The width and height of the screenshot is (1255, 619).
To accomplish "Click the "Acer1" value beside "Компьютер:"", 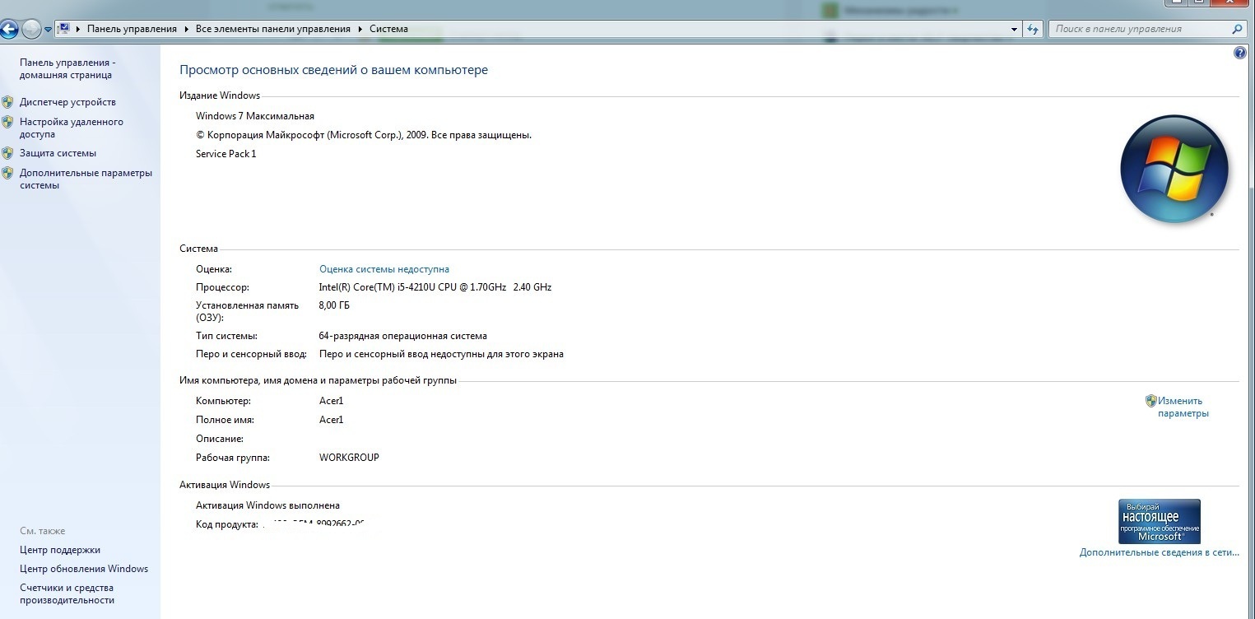I will [x=332, y=401].
